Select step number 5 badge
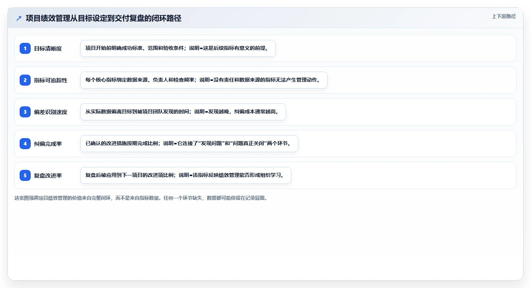 [25, 175]
